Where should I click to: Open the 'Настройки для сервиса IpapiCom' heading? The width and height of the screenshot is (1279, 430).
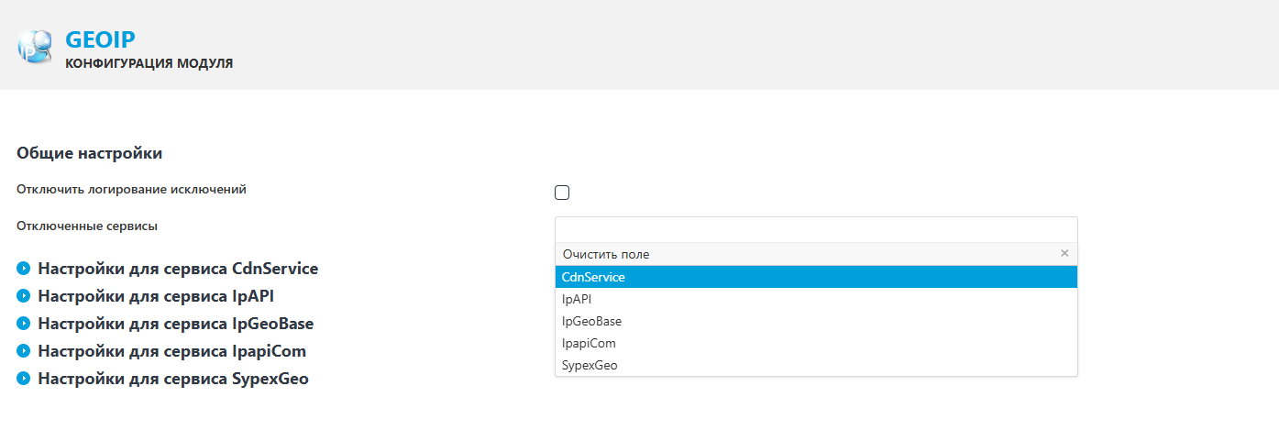[171, 351]
